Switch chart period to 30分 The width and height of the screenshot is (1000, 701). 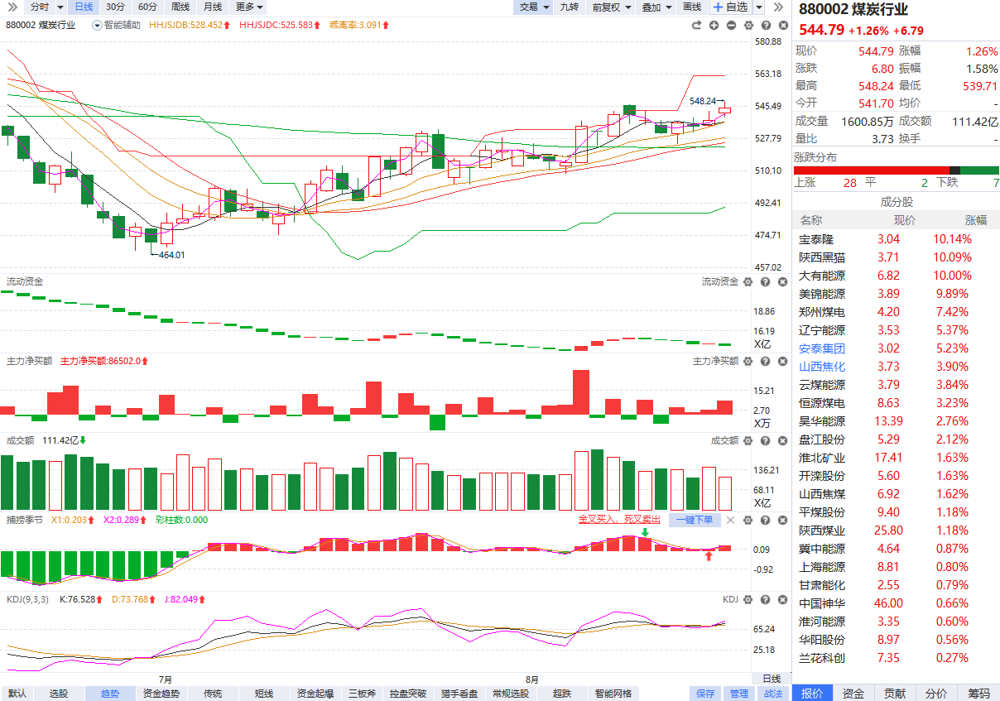click(115, 7)
